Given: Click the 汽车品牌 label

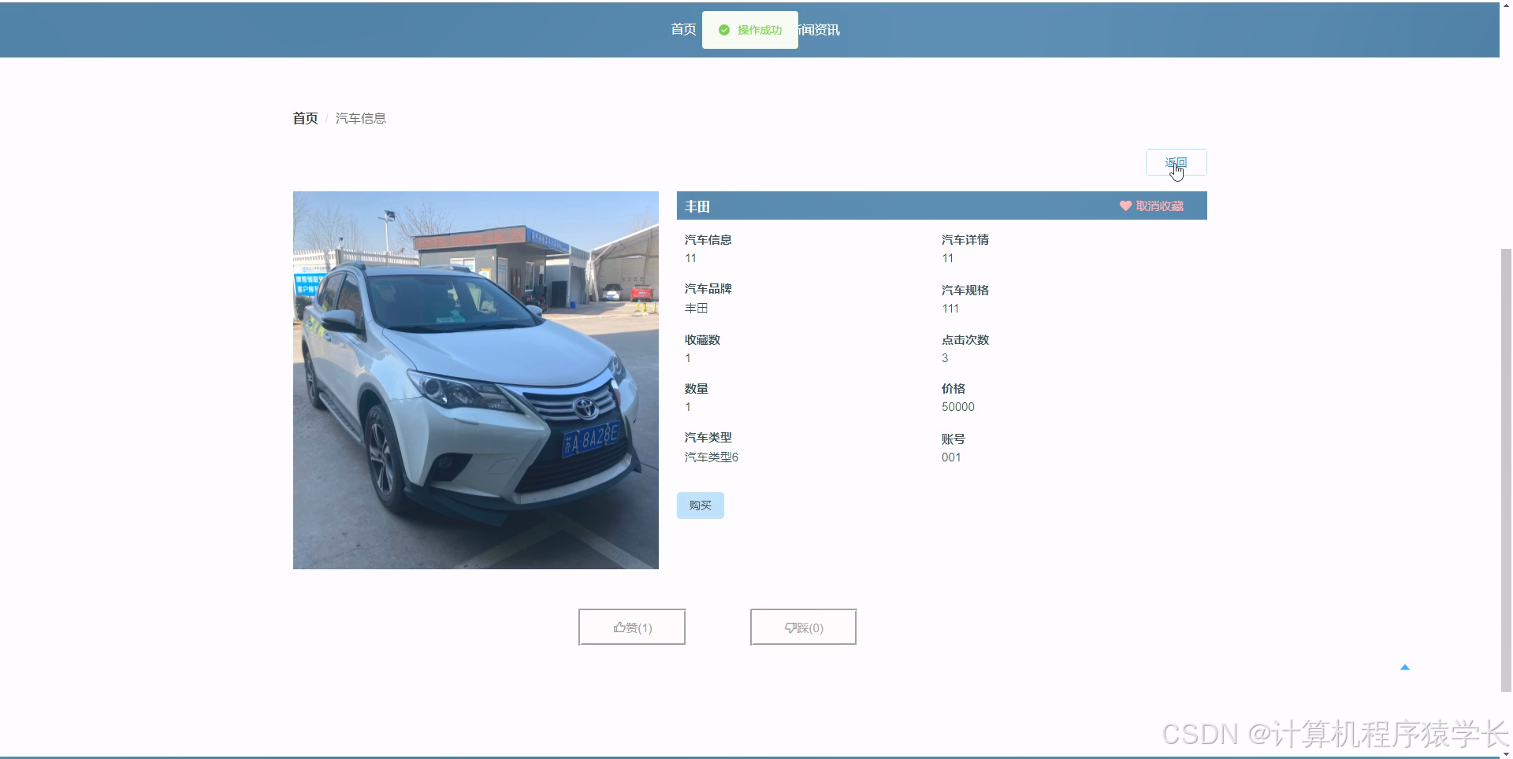Looking at the screenshot, I should pyautogui.click(x=708, y=289).
